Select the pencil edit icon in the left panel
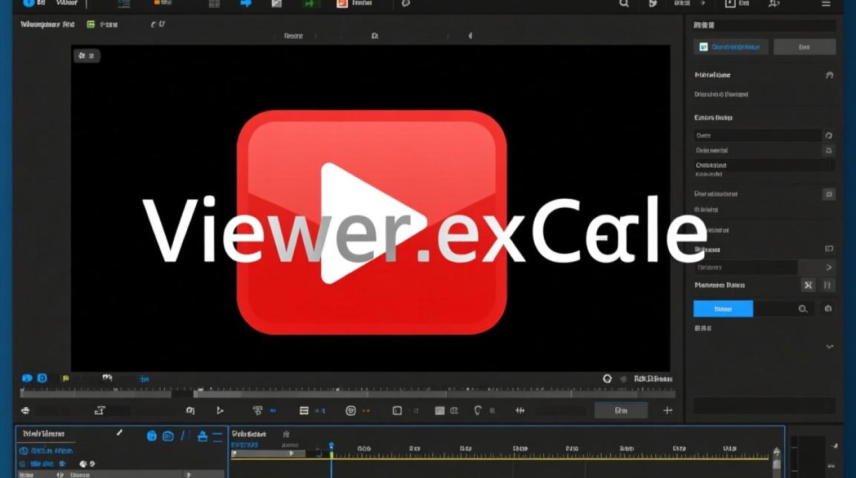This screenshot has width=856, height=478. (119, 433)
